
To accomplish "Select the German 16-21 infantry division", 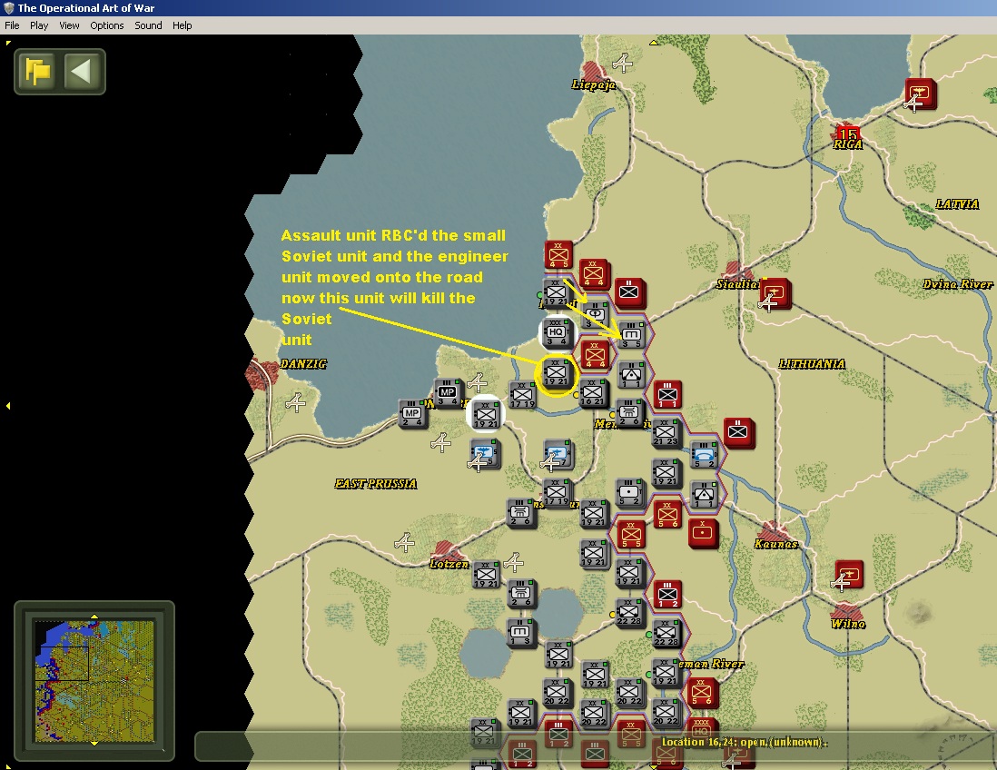I will [x=595, y=393].
